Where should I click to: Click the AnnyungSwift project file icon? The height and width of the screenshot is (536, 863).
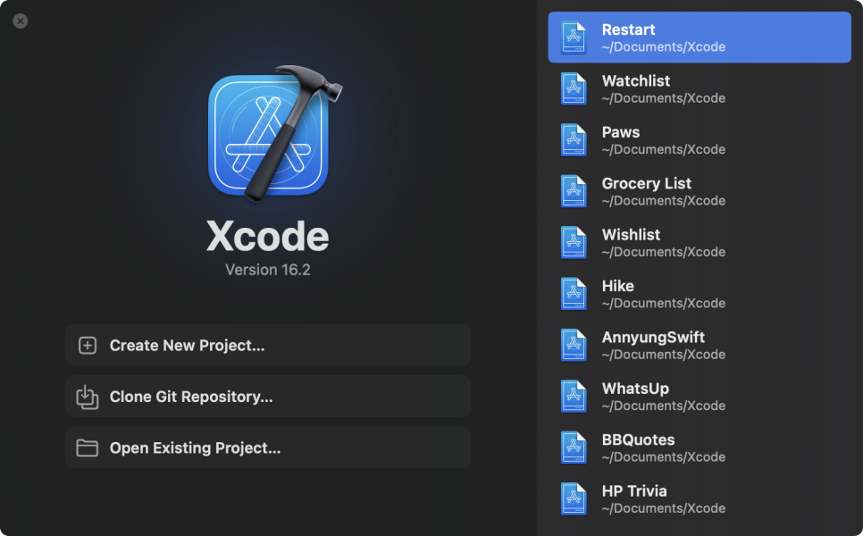coord(574,345)
